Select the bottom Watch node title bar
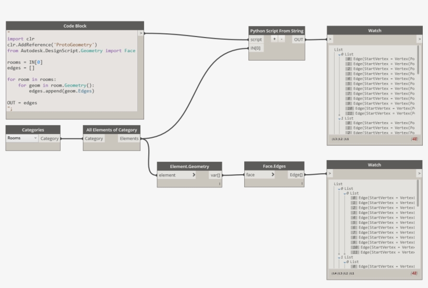This screenshot has width=428, height=288. (x=375, y=165)
